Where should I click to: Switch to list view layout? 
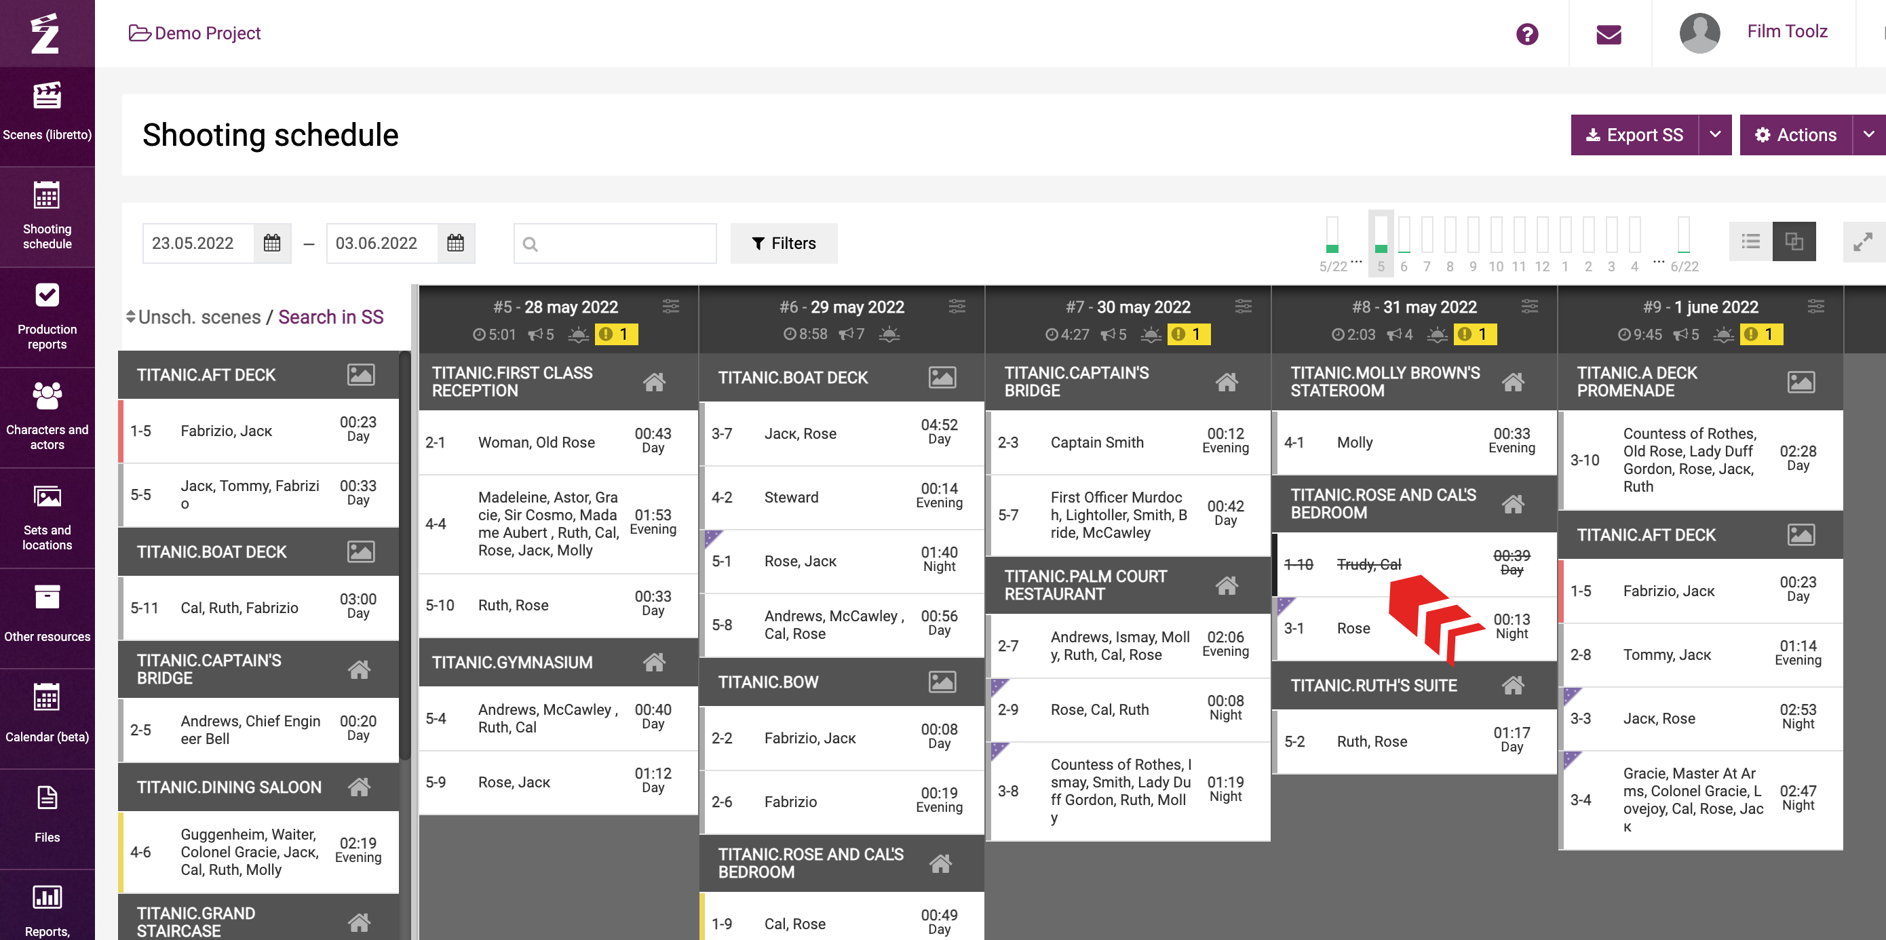click(x=1750, y=241)
